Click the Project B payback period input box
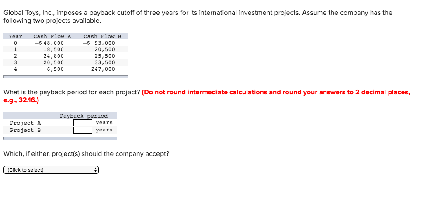The width and height of the screenshot is (448, 211). (x=83, y=130)
